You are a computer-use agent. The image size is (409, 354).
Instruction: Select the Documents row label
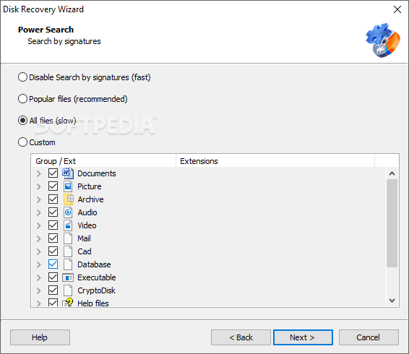click(97, 173)
